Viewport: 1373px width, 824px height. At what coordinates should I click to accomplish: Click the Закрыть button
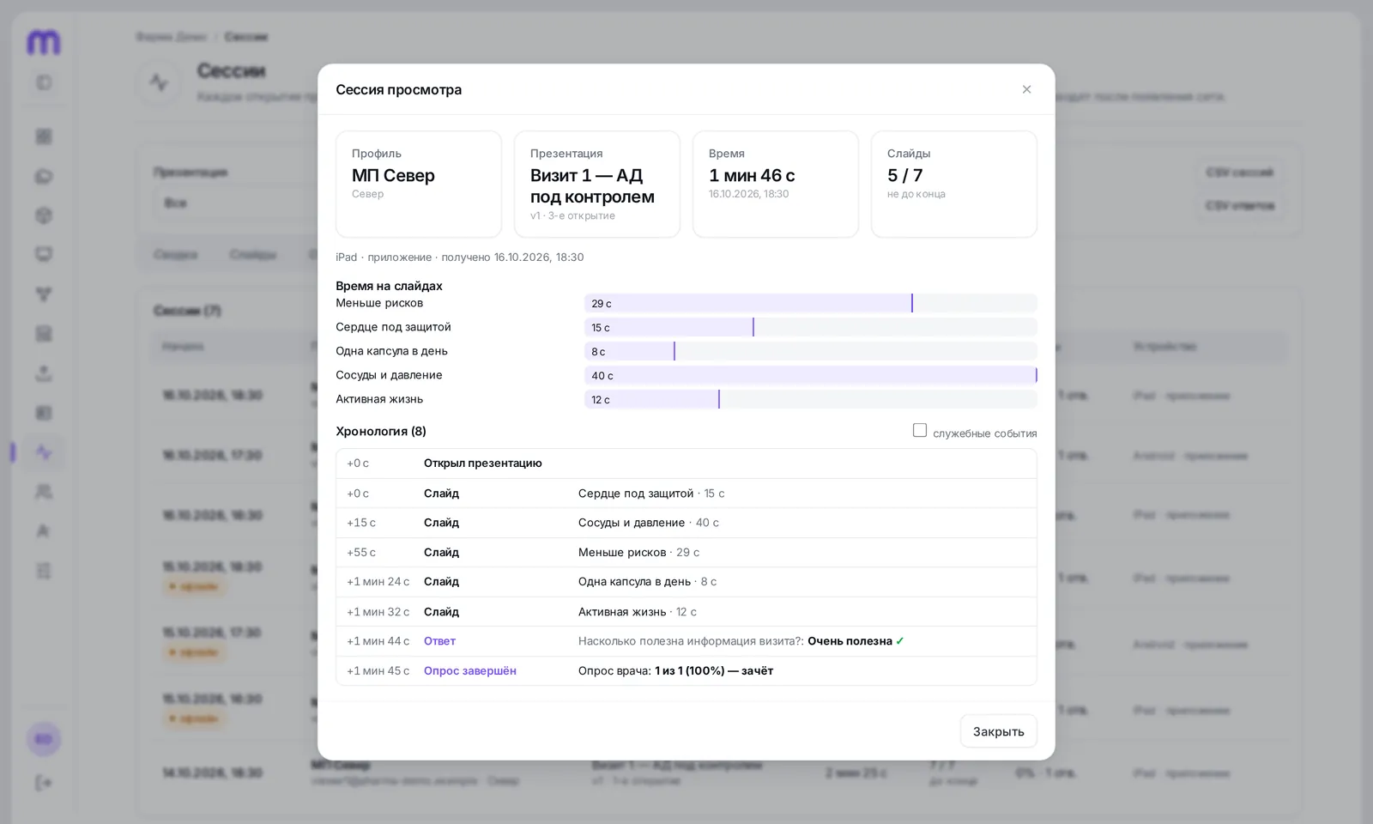pyautogui.click(x=998, y=731)
